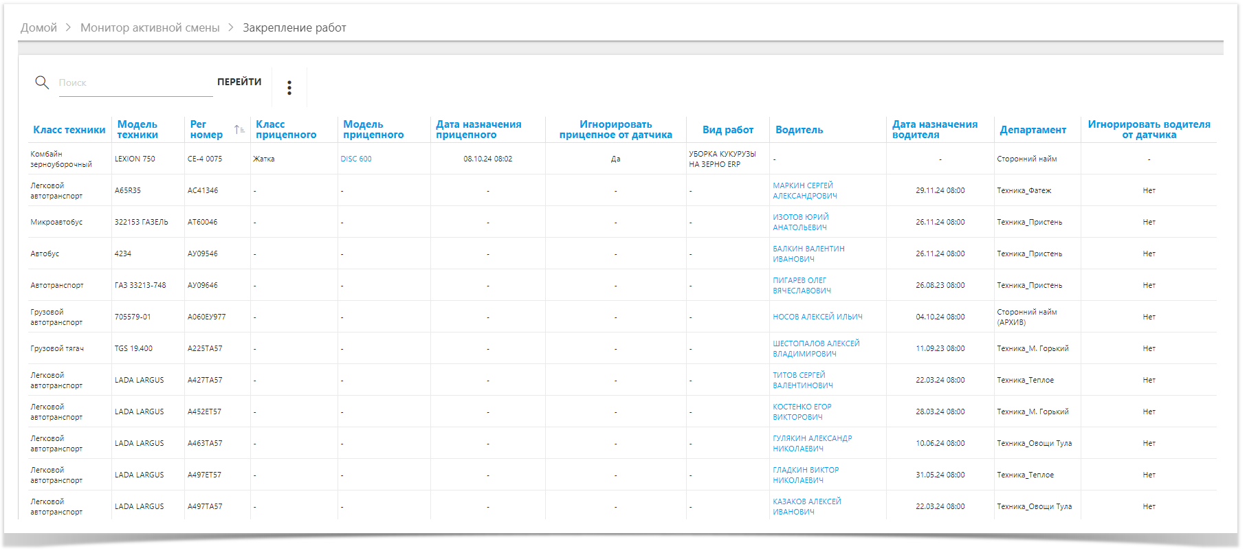
Task: Open driver БАЛКИН ВАЛЕНТИН ИВАНОВИЧ link
Action: tap(808, 254)
